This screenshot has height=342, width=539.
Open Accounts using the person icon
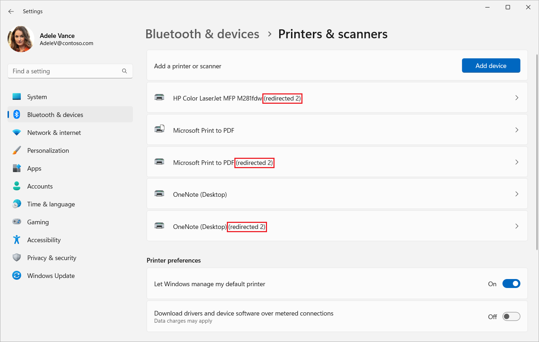[x=17, y=186]
